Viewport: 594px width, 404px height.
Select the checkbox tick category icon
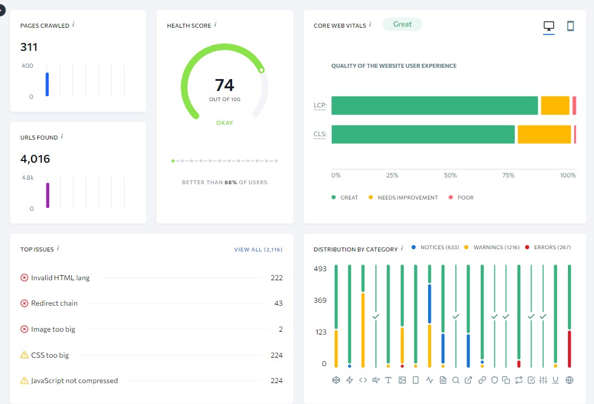pyautogui.click(x=531, y=380)
